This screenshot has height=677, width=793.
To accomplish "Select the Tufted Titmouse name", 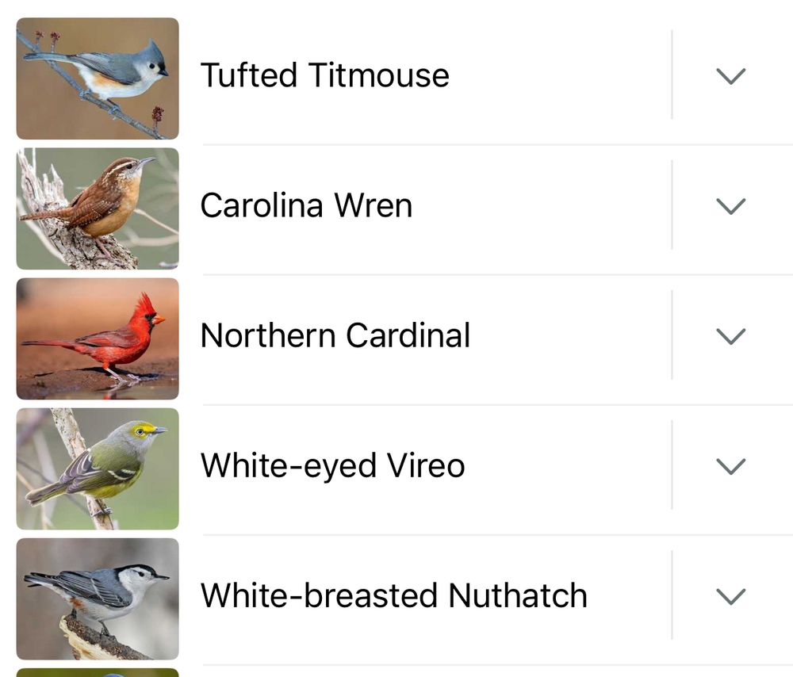I will (x=325, y=75).
